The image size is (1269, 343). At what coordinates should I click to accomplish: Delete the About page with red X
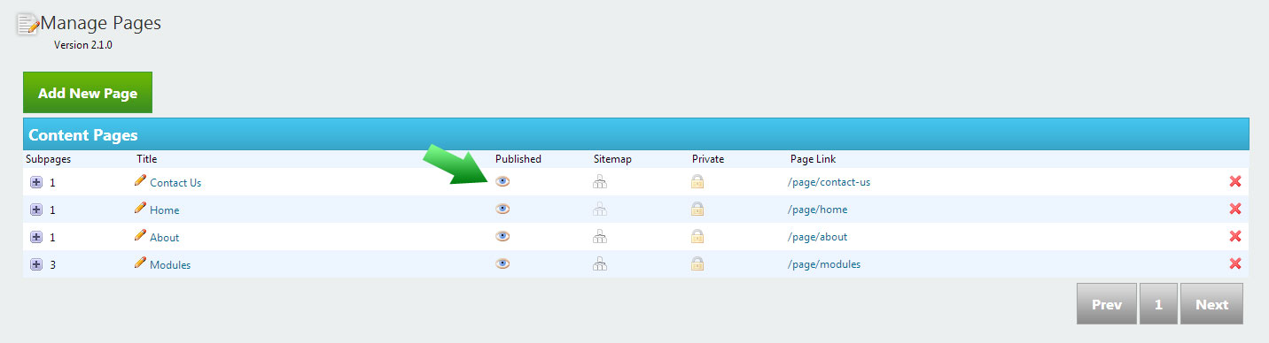[x=1235, y=237]
